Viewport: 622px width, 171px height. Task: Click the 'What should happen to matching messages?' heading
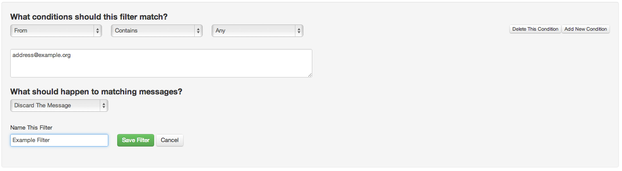tap(96, 92)
